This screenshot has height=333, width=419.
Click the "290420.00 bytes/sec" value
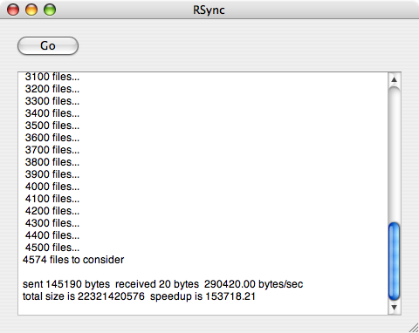[253, 284]
